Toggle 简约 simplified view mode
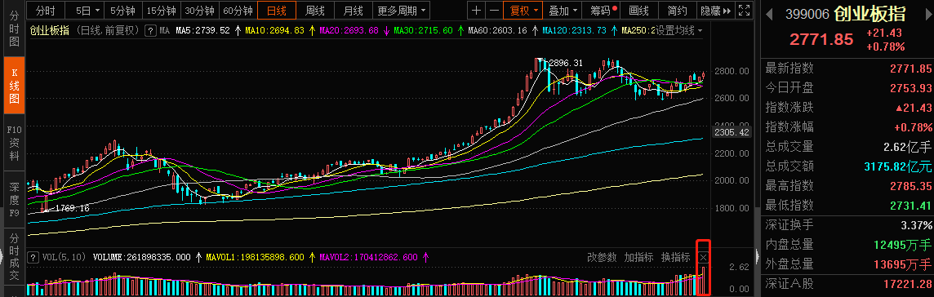934x297 pixels. tap(678, 10)
